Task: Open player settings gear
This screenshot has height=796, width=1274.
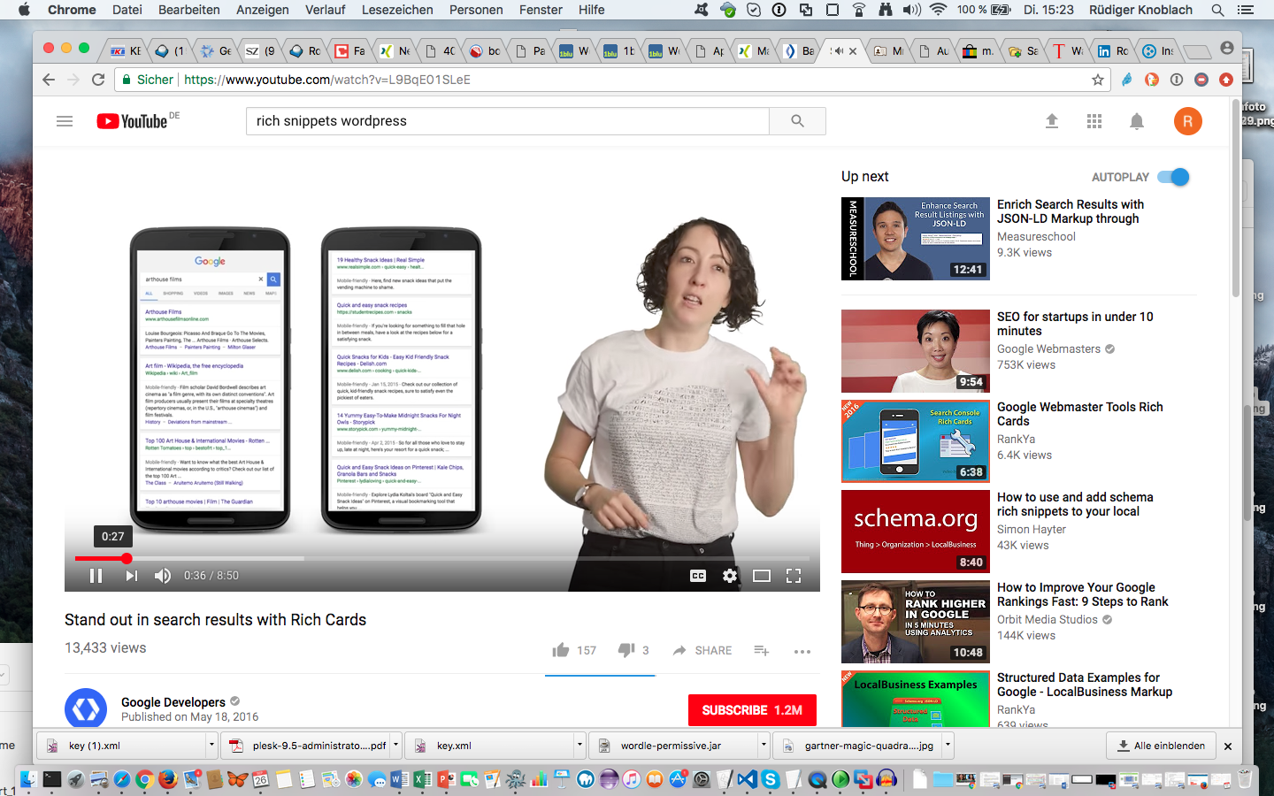Action: click(x=730, y=576)
